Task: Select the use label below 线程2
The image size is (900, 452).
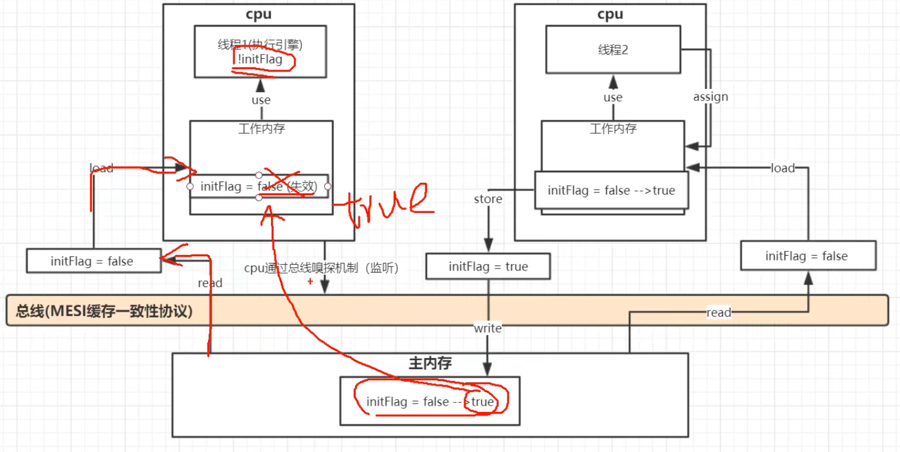Action: (613, 97)
